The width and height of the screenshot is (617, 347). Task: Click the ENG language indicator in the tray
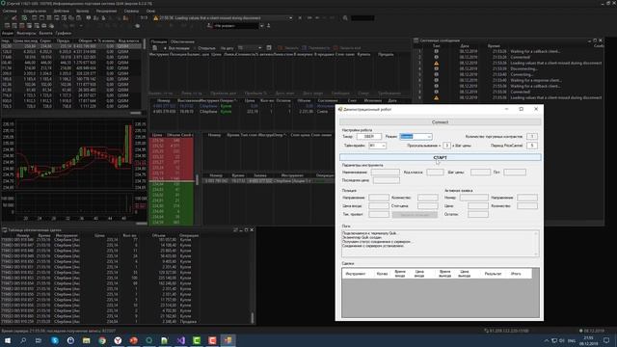572,340
